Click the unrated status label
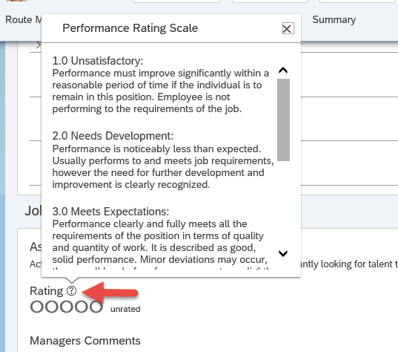 125,309
